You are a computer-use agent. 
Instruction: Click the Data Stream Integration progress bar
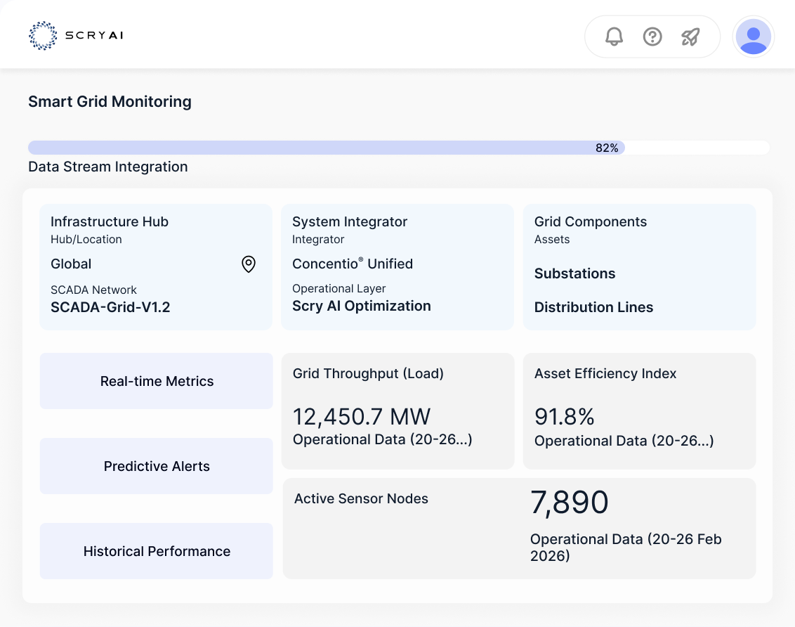click(399, 148)
